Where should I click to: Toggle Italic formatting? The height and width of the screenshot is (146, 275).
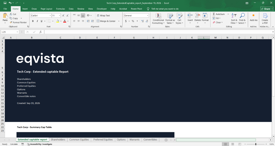(37, 21)
